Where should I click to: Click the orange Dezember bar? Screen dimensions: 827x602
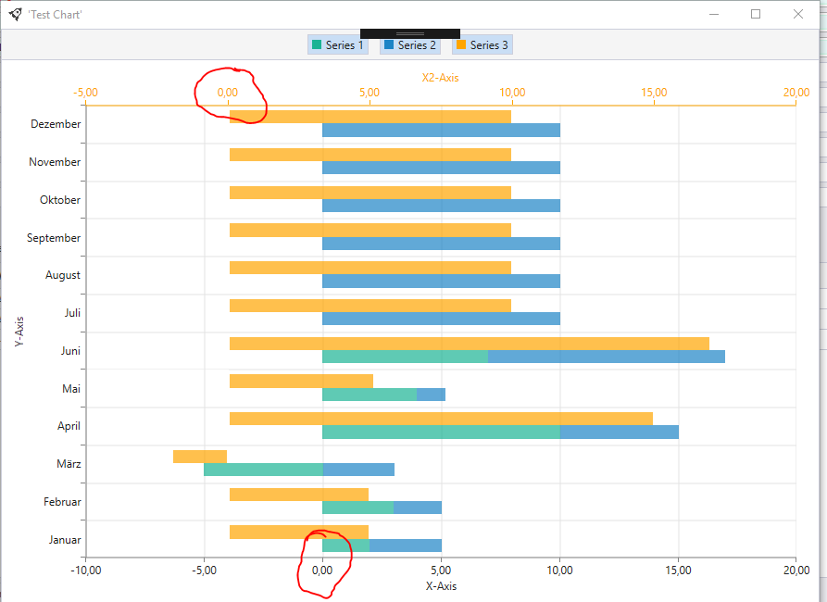pos(370,117)
